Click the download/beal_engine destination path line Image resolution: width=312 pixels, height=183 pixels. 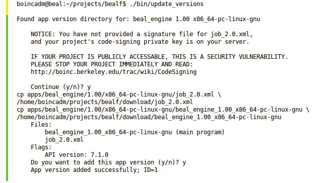click(149, 117)
